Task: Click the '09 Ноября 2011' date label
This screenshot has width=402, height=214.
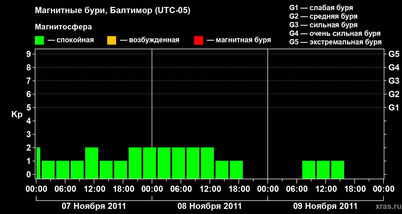Action: (325, 206)
